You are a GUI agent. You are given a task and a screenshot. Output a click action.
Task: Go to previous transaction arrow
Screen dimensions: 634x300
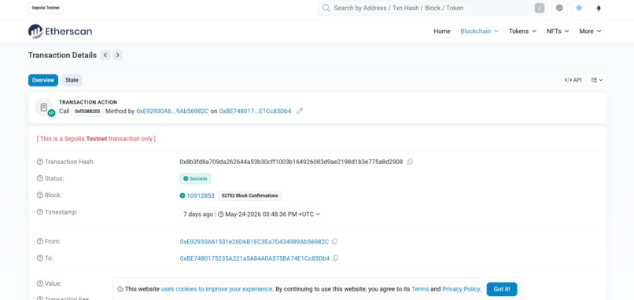(105, 55)
